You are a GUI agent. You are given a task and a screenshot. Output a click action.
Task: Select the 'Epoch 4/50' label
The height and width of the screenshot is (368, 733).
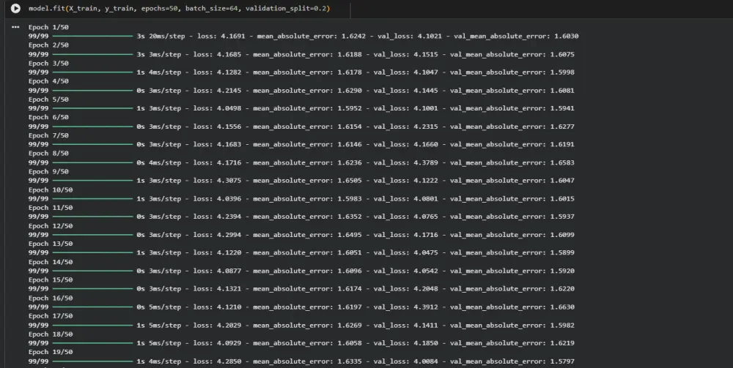coord(48,81)
